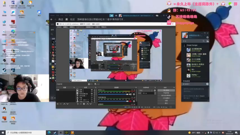Open Steam 社区 tab
Viewport: 240px width, 135px height.
[72, 19]
